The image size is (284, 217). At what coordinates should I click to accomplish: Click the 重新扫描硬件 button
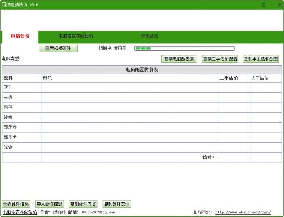[58, 48]
